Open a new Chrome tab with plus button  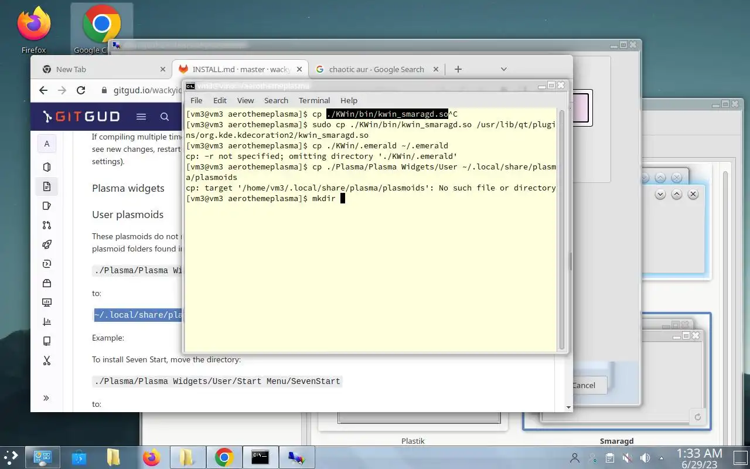[458, 69]
